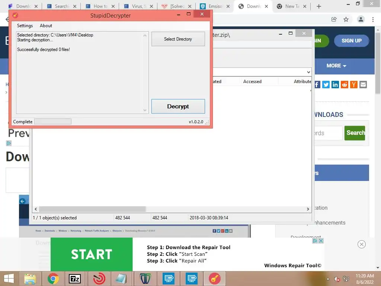Viewport: 381px width, 286px height.
Task: Click 7-Zip horizontal scrollbar left arrow
Action: tap(36, 209)
